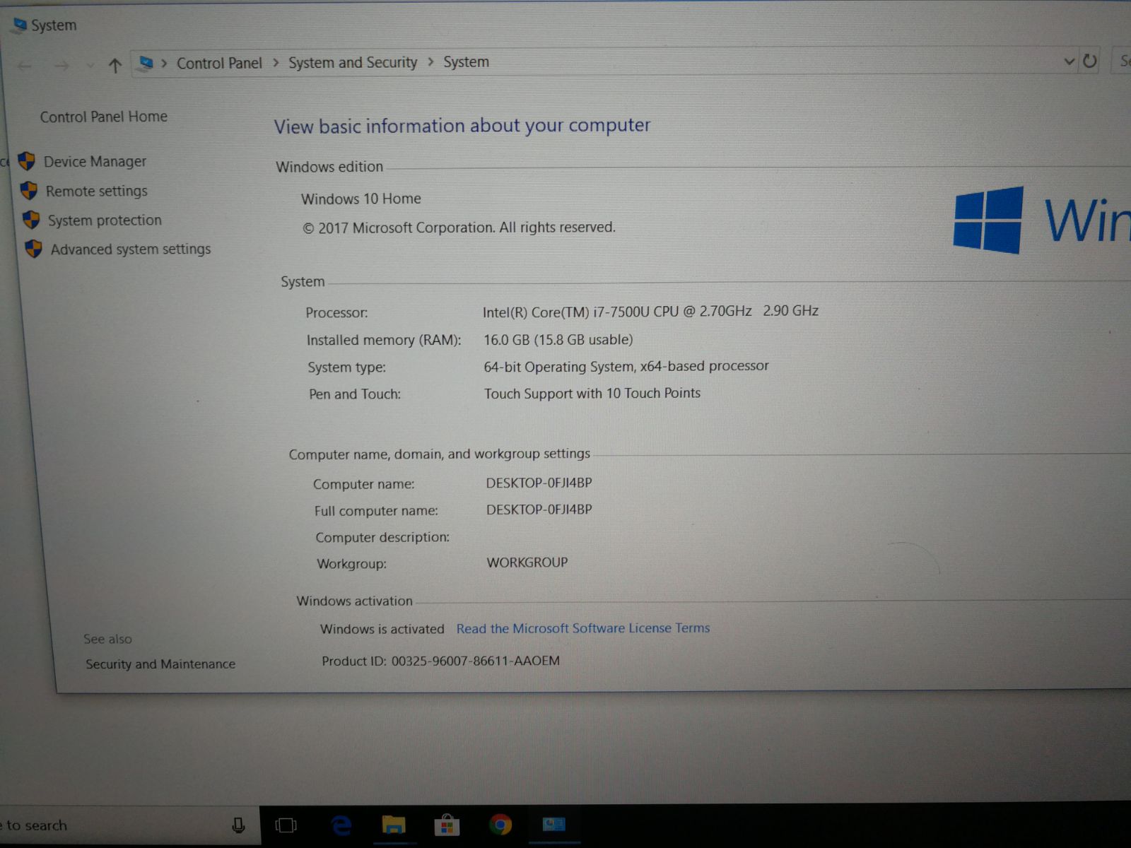Screen dimensions: 1131x848
Task: Open Device Manager
Action: 95,162
